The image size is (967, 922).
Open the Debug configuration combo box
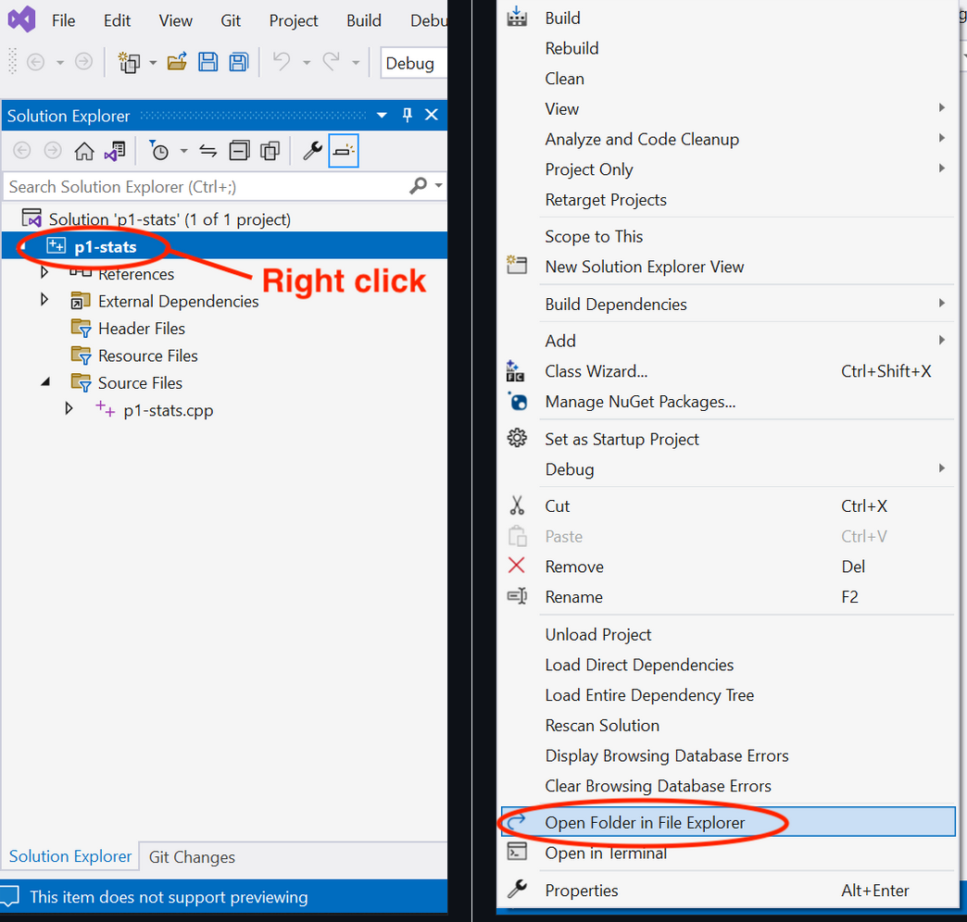tap(414, 63)
